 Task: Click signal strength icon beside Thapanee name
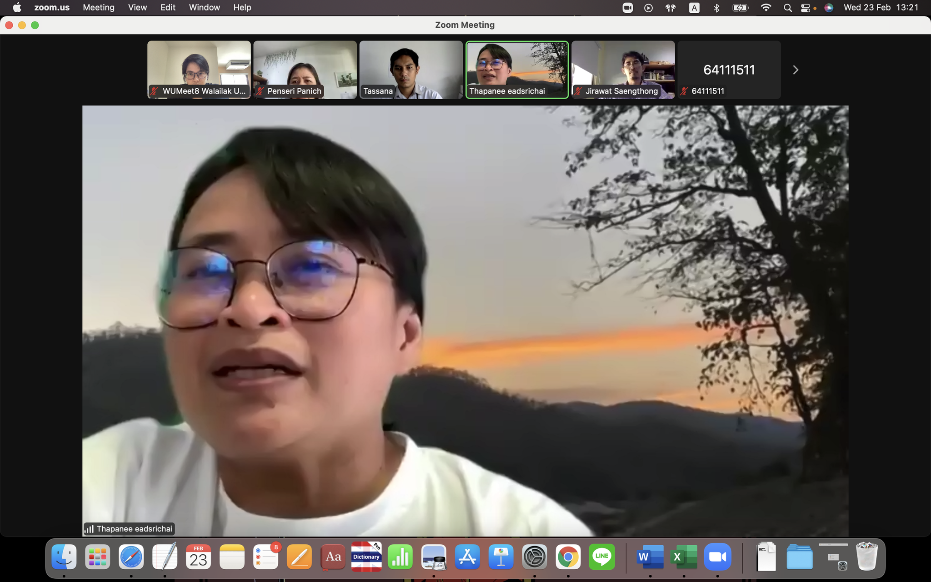point(89,529)
